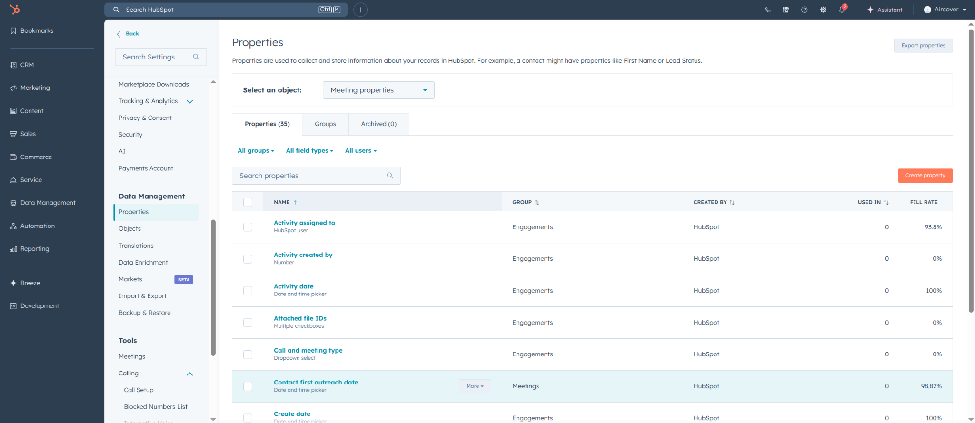Image resolution: width=975 pixels, height=423 pixels.
Task: Open Bookmarks in the left navigation
Action: pos(32,30)
